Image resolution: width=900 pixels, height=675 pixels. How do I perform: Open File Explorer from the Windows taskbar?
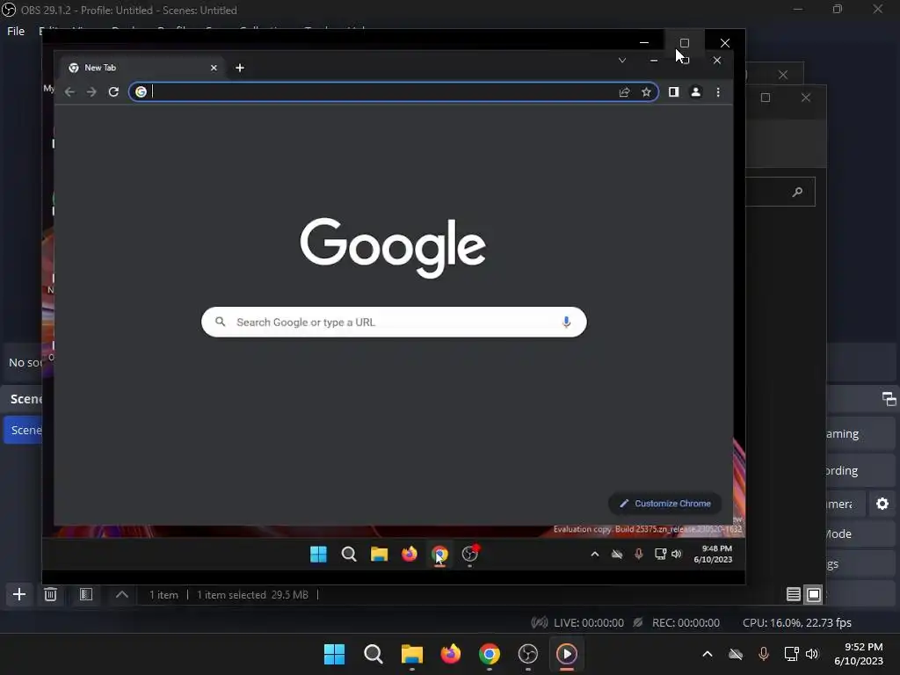coord(411,654)
